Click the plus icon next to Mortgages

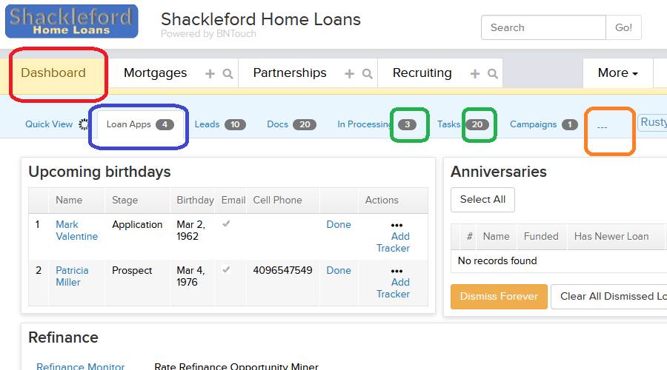point(210,74)
